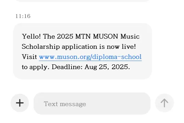Tap the send arrow button

point(164,103)
